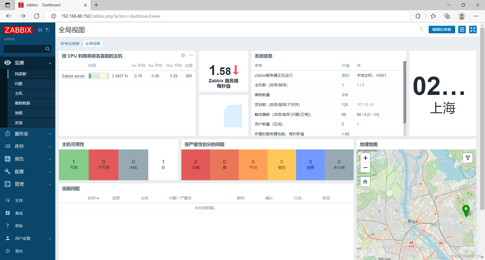
Task: Open the 地图 menu item
Action: pyautogui.click(x=31, y=113)
